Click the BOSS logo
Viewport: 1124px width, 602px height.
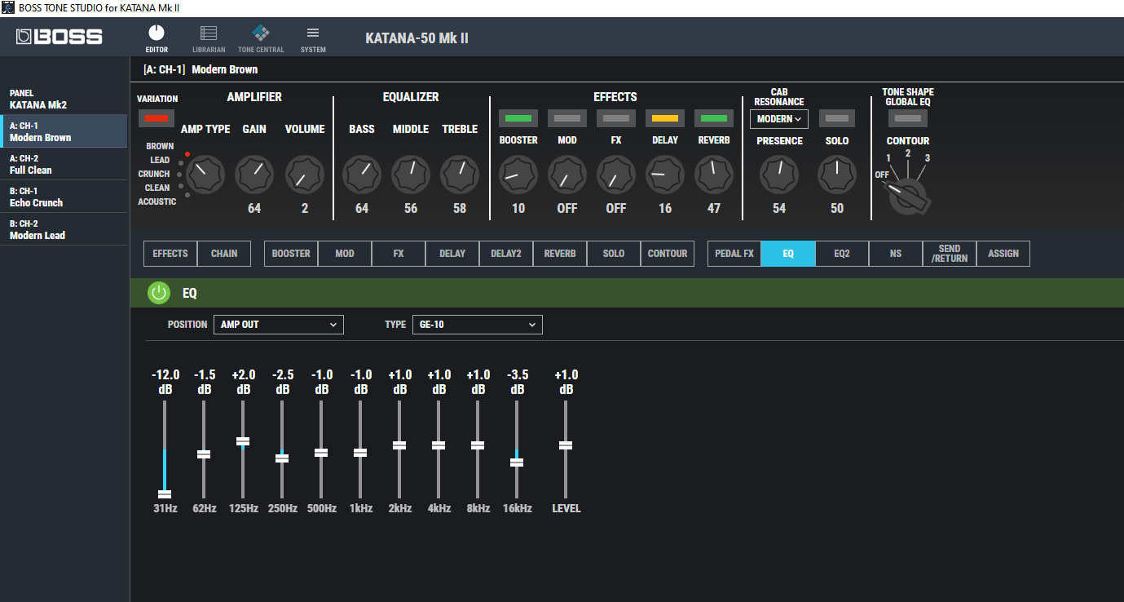(x=60, y=37)
